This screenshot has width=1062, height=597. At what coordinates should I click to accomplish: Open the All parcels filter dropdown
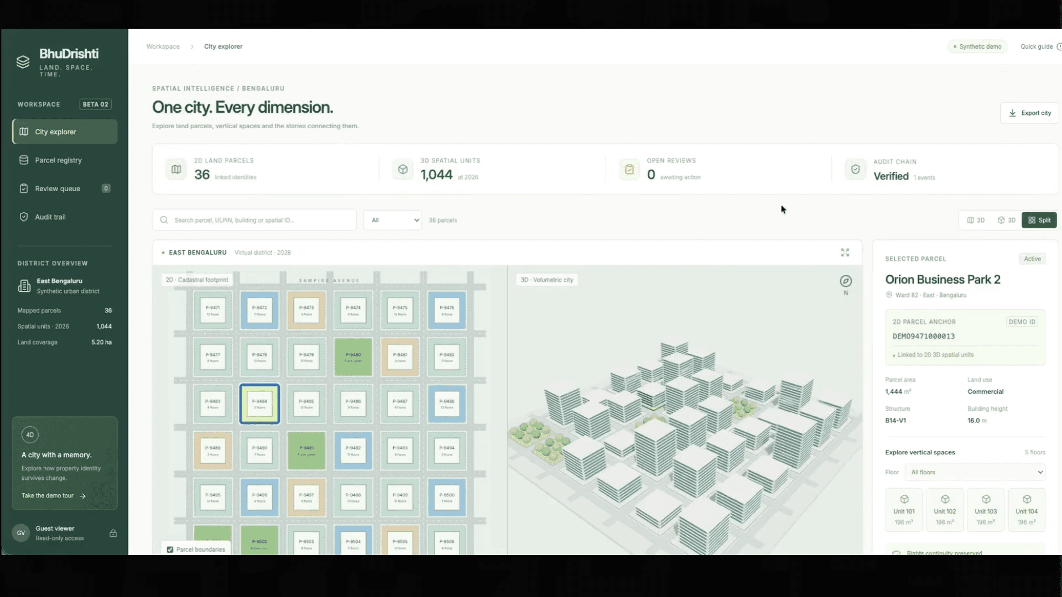coord(393,220)
